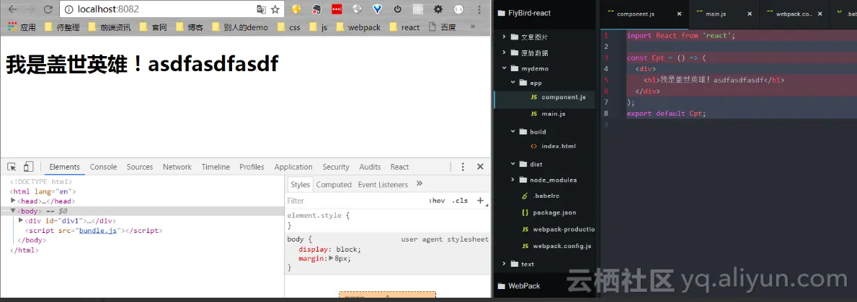Expand the head element node
Image resolution: width=857 pixels, height=302 pixels.
(x=14, y=201)
